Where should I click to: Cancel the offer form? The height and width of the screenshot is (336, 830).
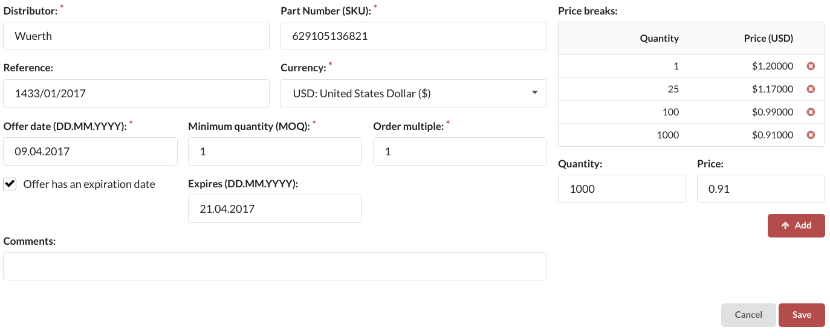point(748,315)
